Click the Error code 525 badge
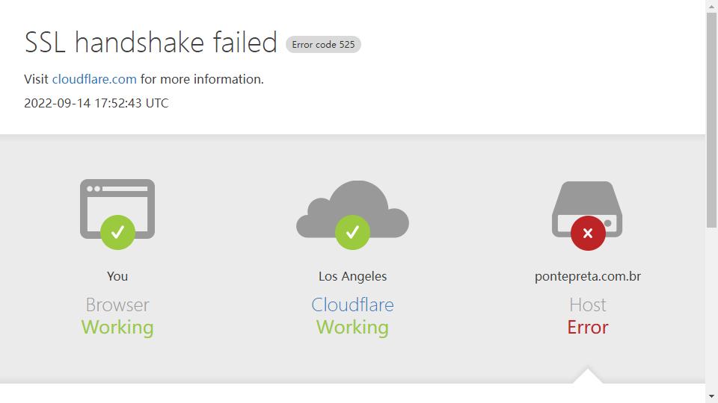Viewport: 718px width, 403px height. click(323, 44)
